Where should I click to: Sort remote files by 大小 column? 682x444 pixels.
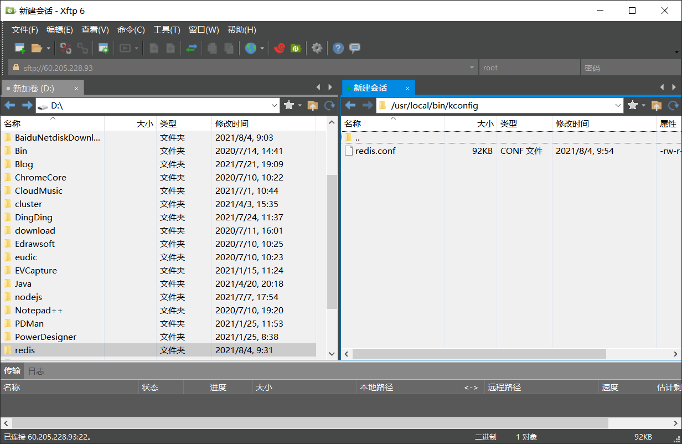point(471,124)
